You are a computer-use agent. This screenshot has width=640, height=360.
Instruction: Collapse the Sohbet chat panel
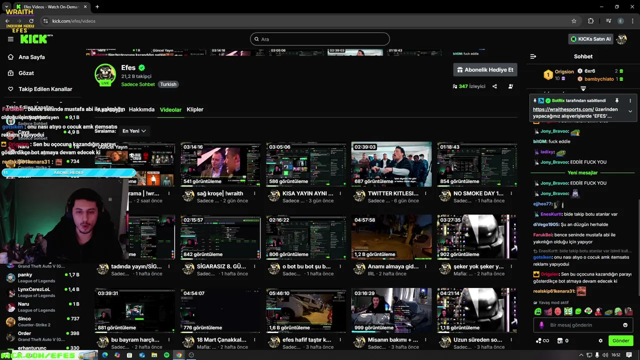pos(533,56)
